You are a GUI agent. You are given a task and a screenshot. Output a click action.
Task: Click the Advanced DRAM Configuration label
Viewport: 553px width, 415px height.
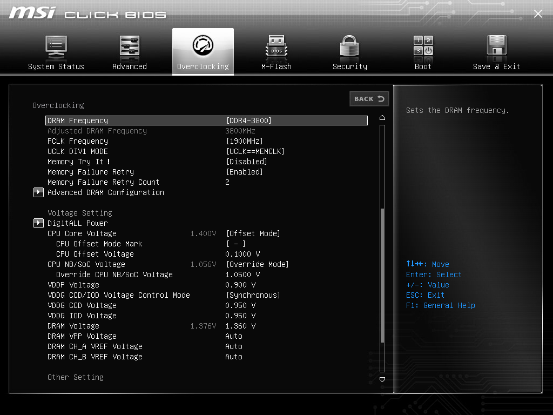[106, 192]
